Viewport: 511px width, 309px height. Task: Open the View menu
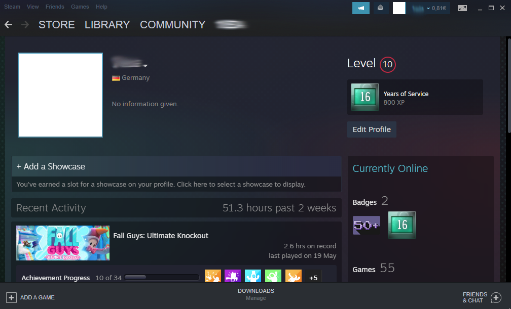[32, 7]
